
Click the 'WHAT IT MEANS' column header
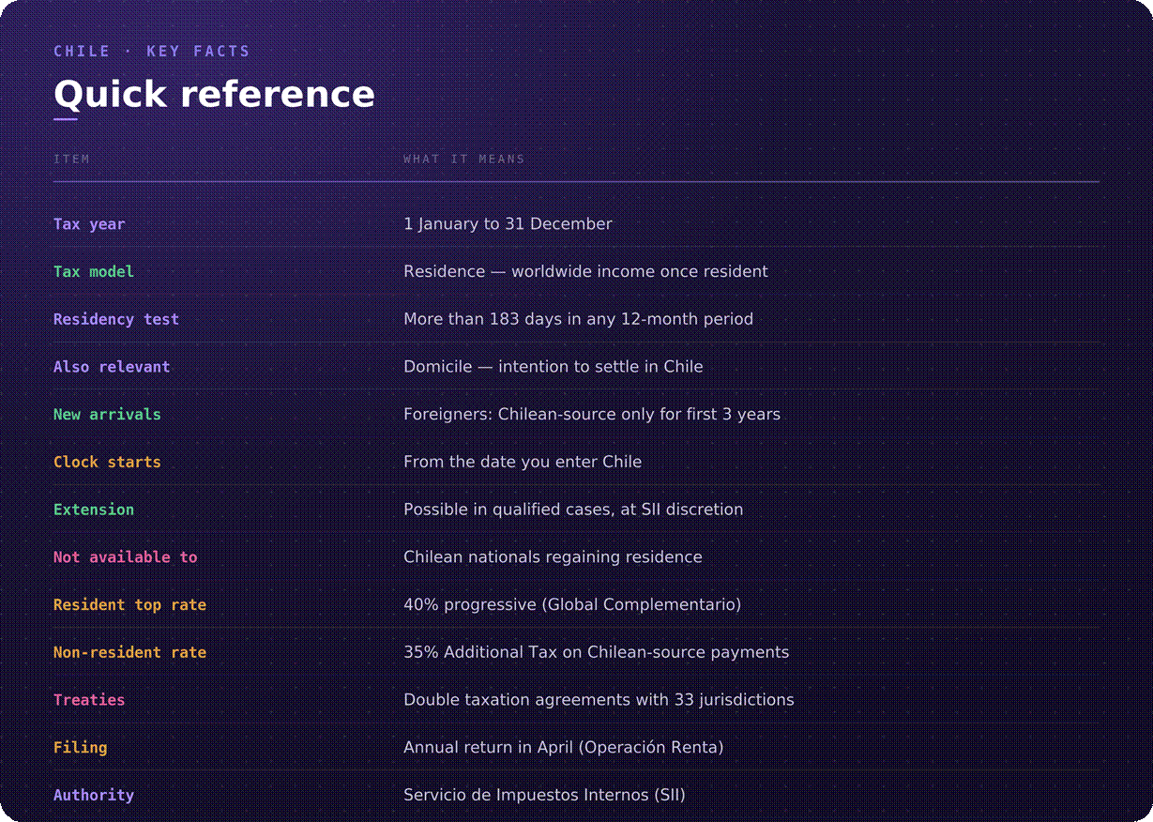(x=464, y=159)
